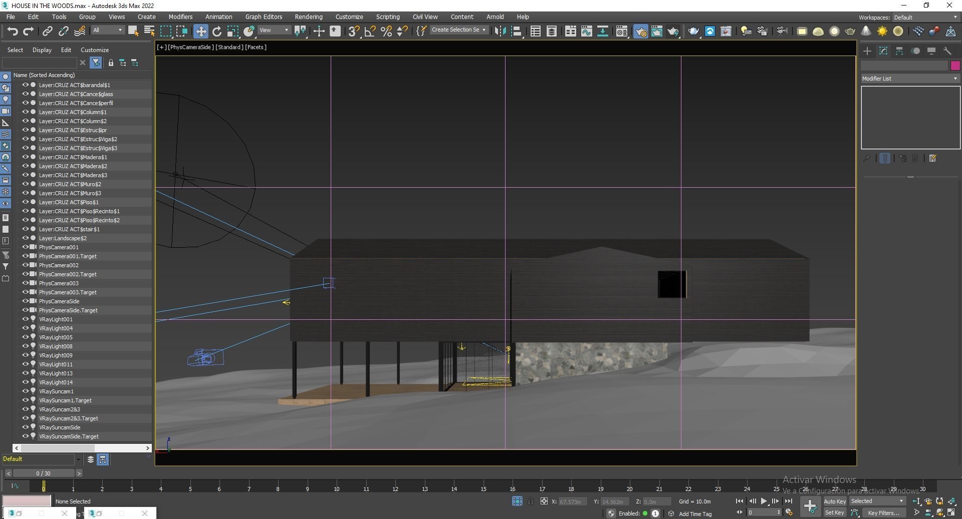The width and height of the screenshot is (962, 519).
Task: Click the Set Key button
Action: (835, 512)
